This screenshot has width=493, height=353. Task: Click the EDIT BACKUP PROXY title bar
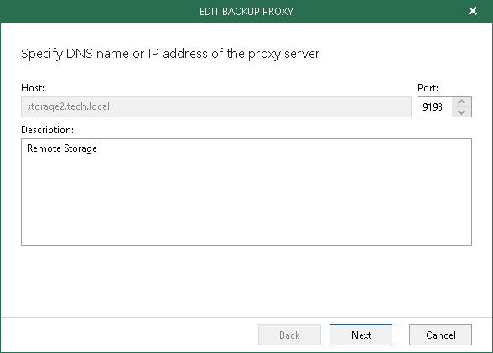pos(246,11)
